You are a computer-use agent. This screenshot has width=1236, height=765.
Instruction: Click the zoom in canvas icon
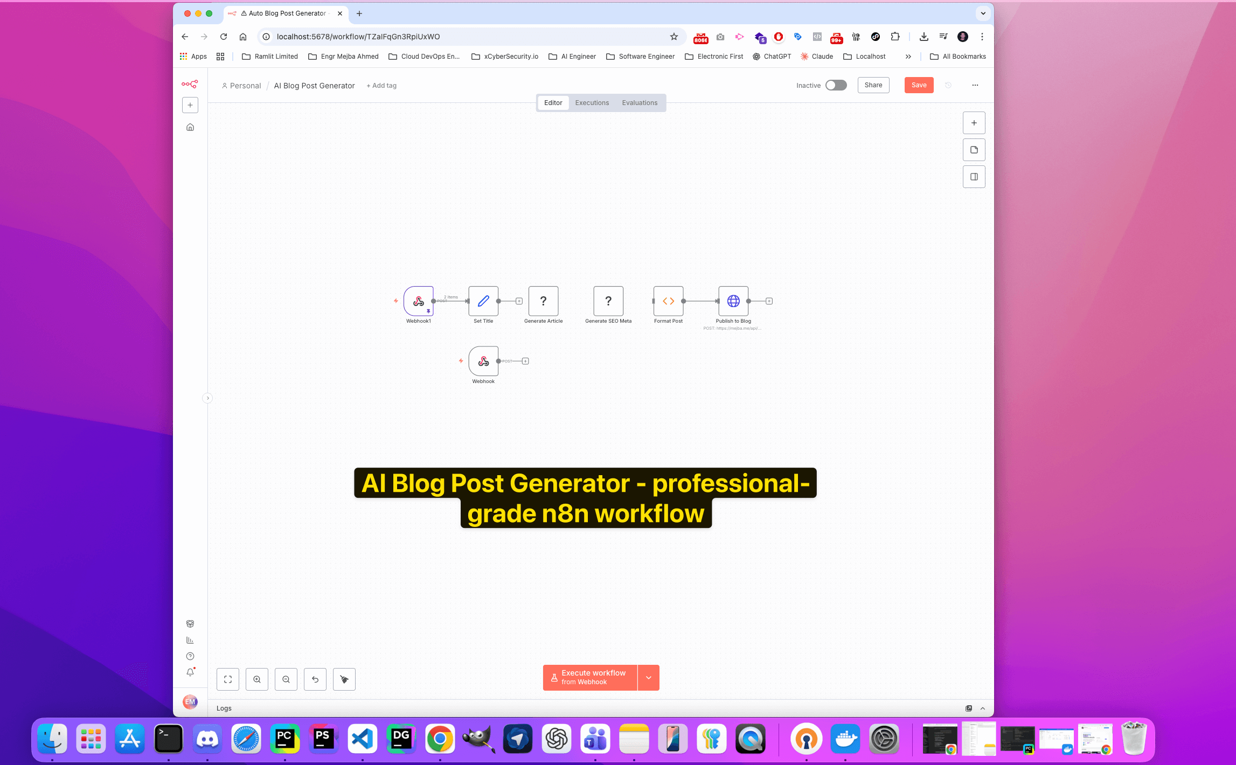[x=257, y=679]
